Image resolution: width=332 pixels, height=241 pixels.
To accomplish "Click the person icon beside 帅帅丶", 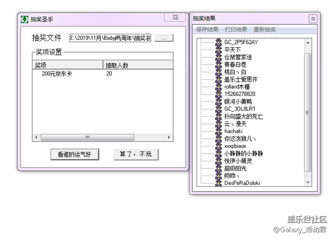I will (219, 176).
